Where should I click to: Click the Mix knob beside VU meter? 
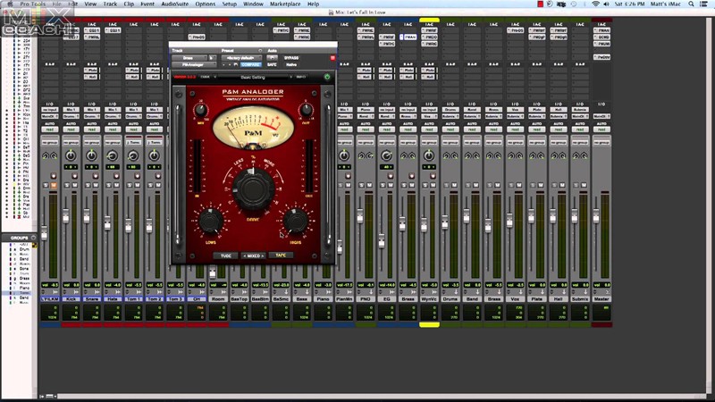click(202, 112)
